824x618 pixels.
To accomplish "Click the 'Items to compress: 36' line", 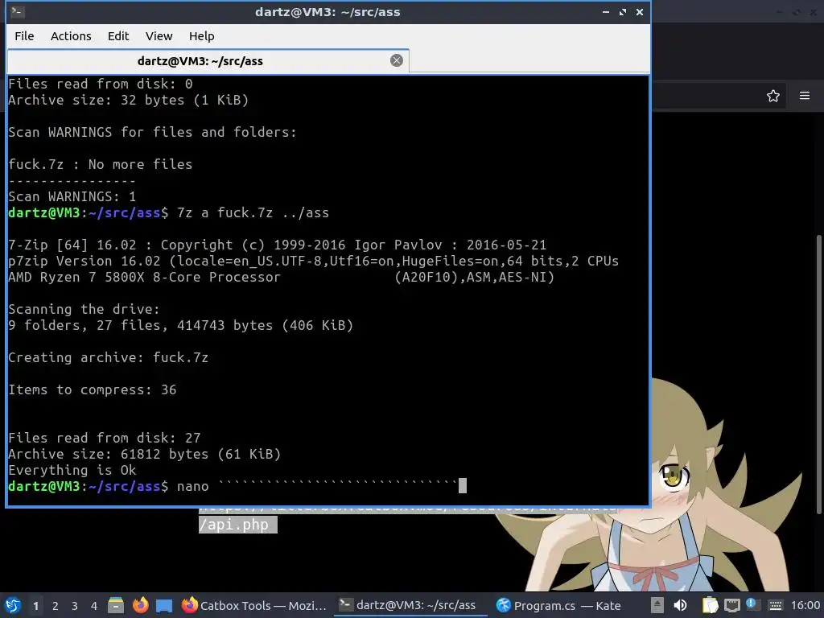I will [92, 390].
